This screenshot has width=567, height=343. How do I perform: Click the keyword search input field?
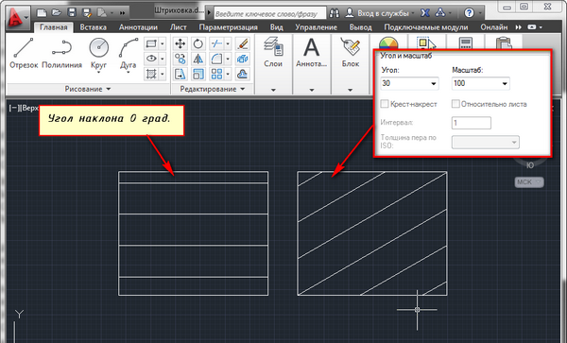click(x=270, y=14)
